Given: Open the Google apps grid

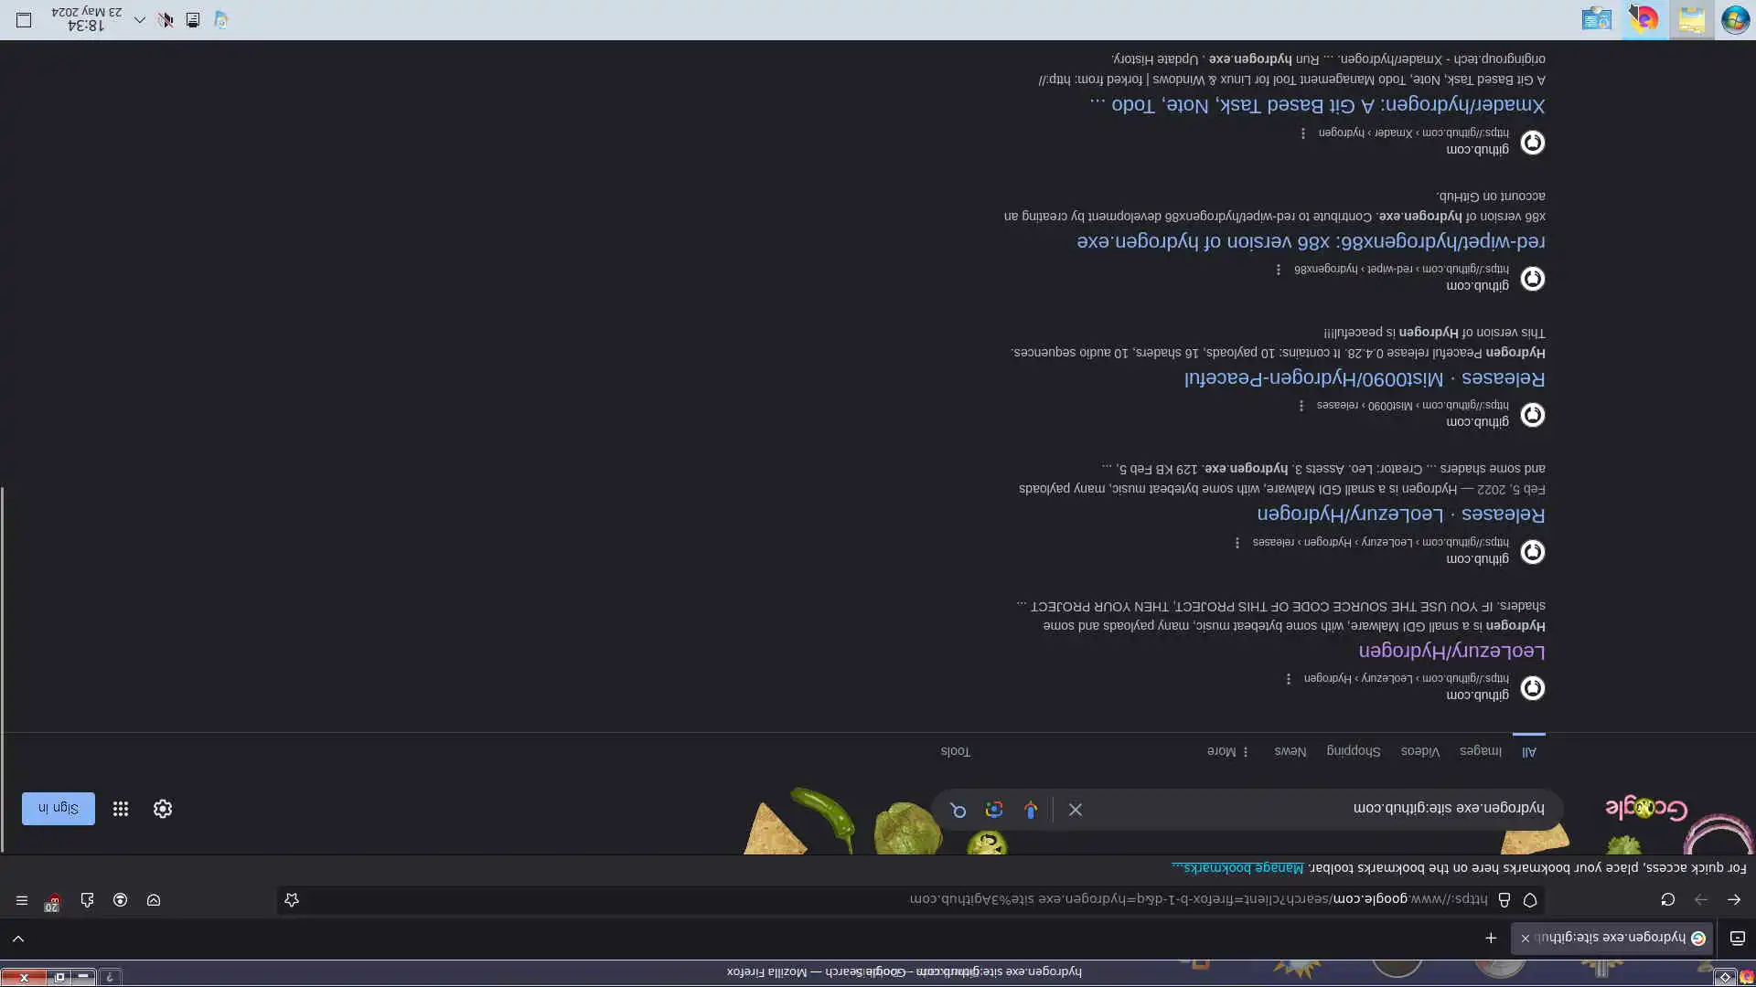Looking at the screenshot, I should tap(121, 809).
